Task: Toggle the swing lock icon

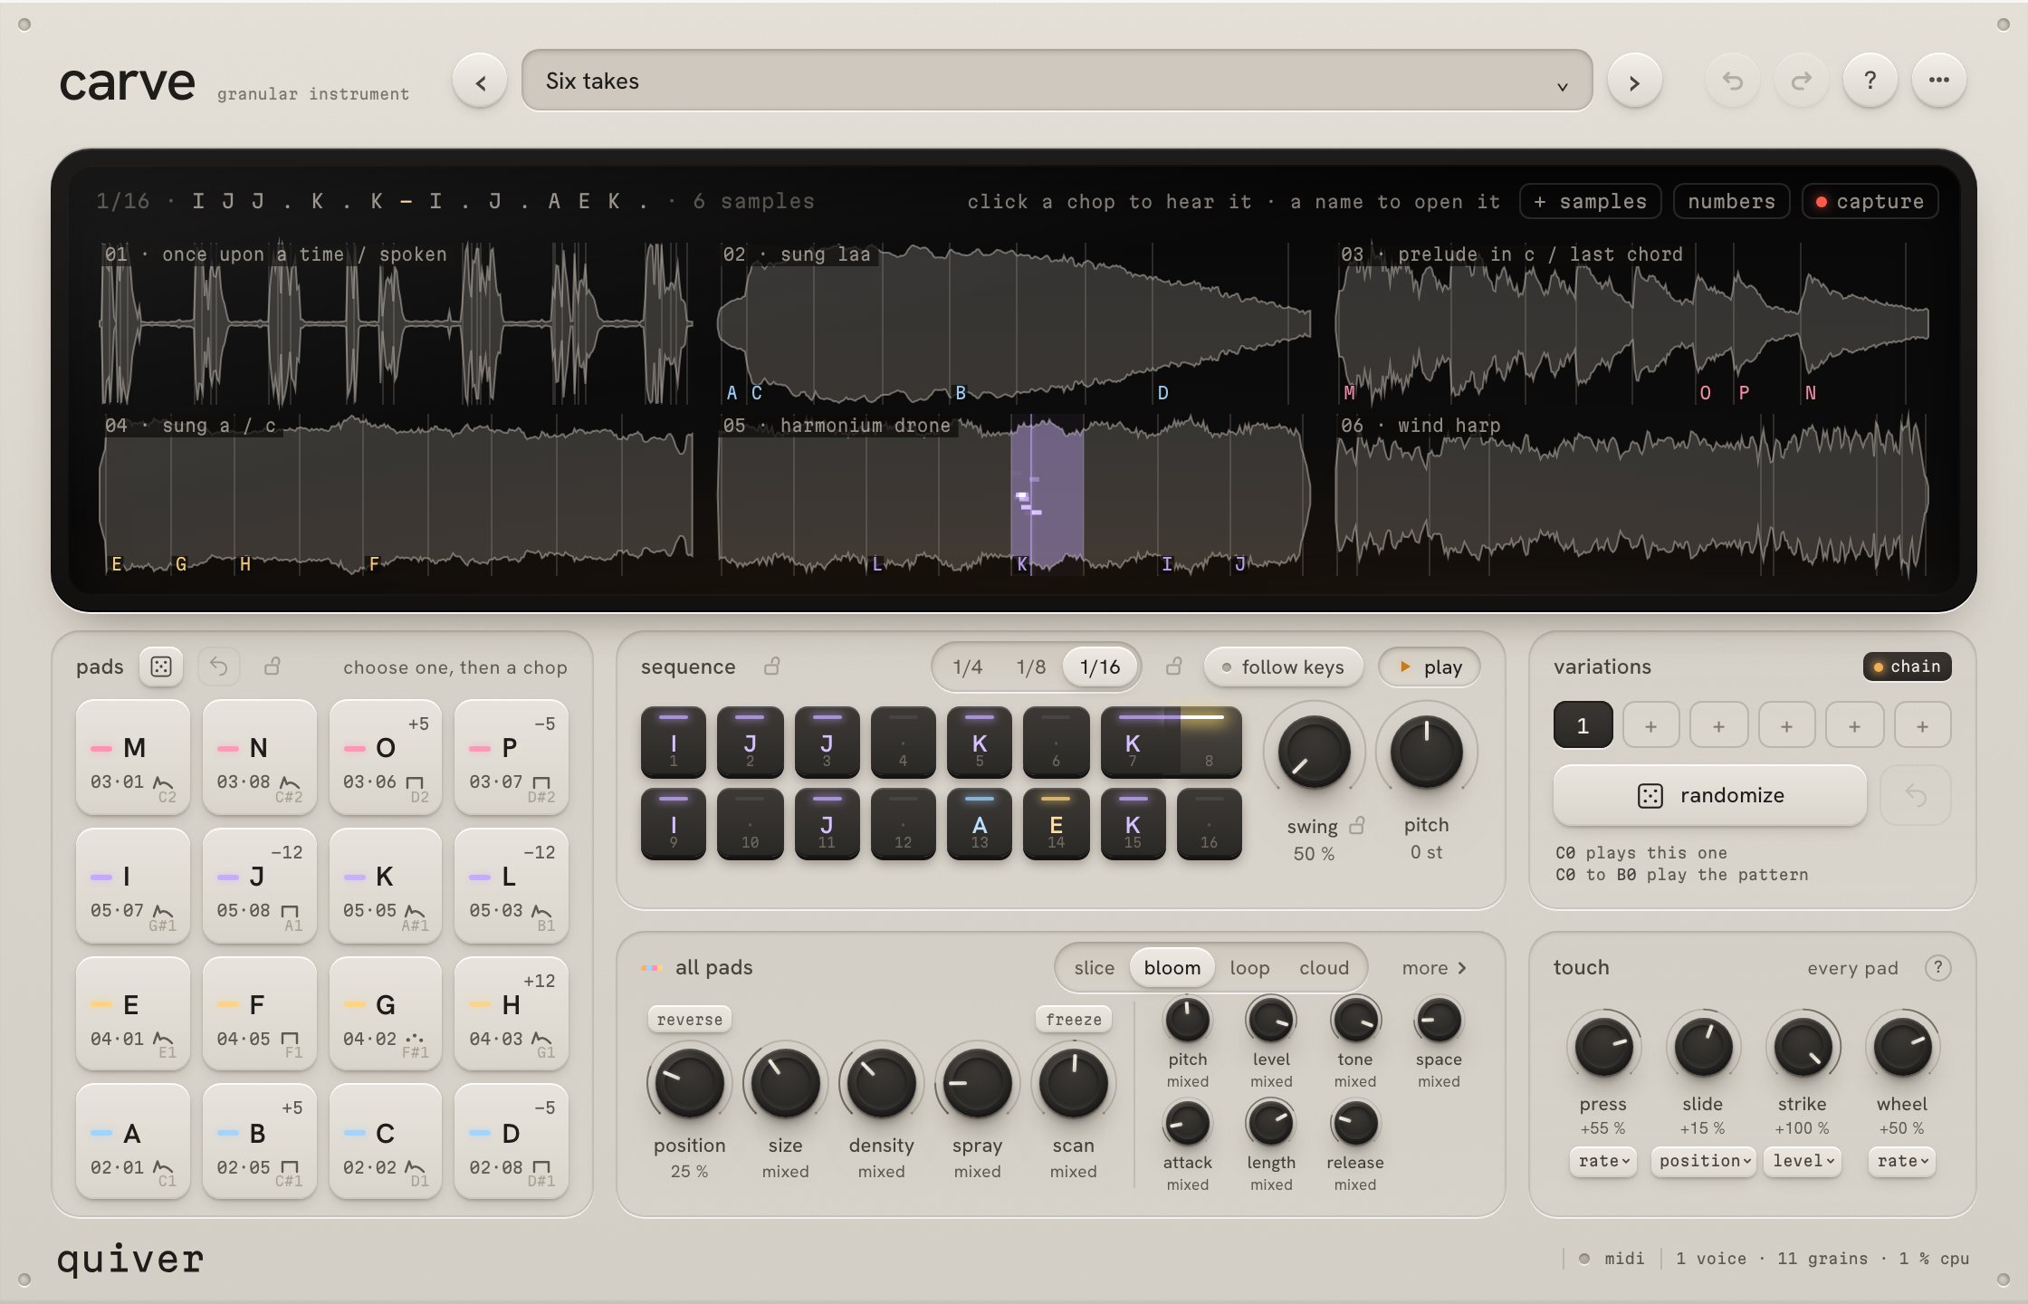Action: coord(1357,826)
